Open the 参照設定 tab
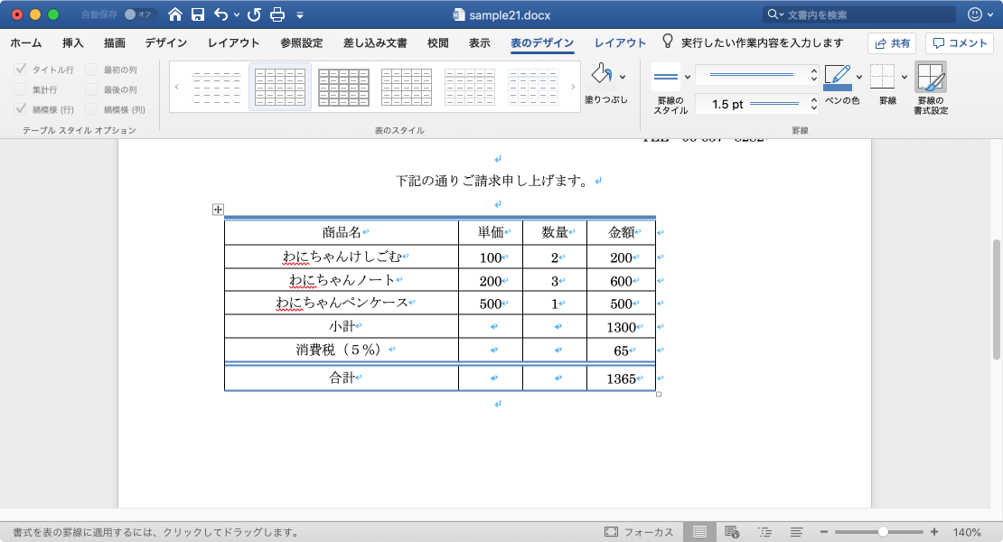This screenshot has width=1003, height=542. click(301, 42)
